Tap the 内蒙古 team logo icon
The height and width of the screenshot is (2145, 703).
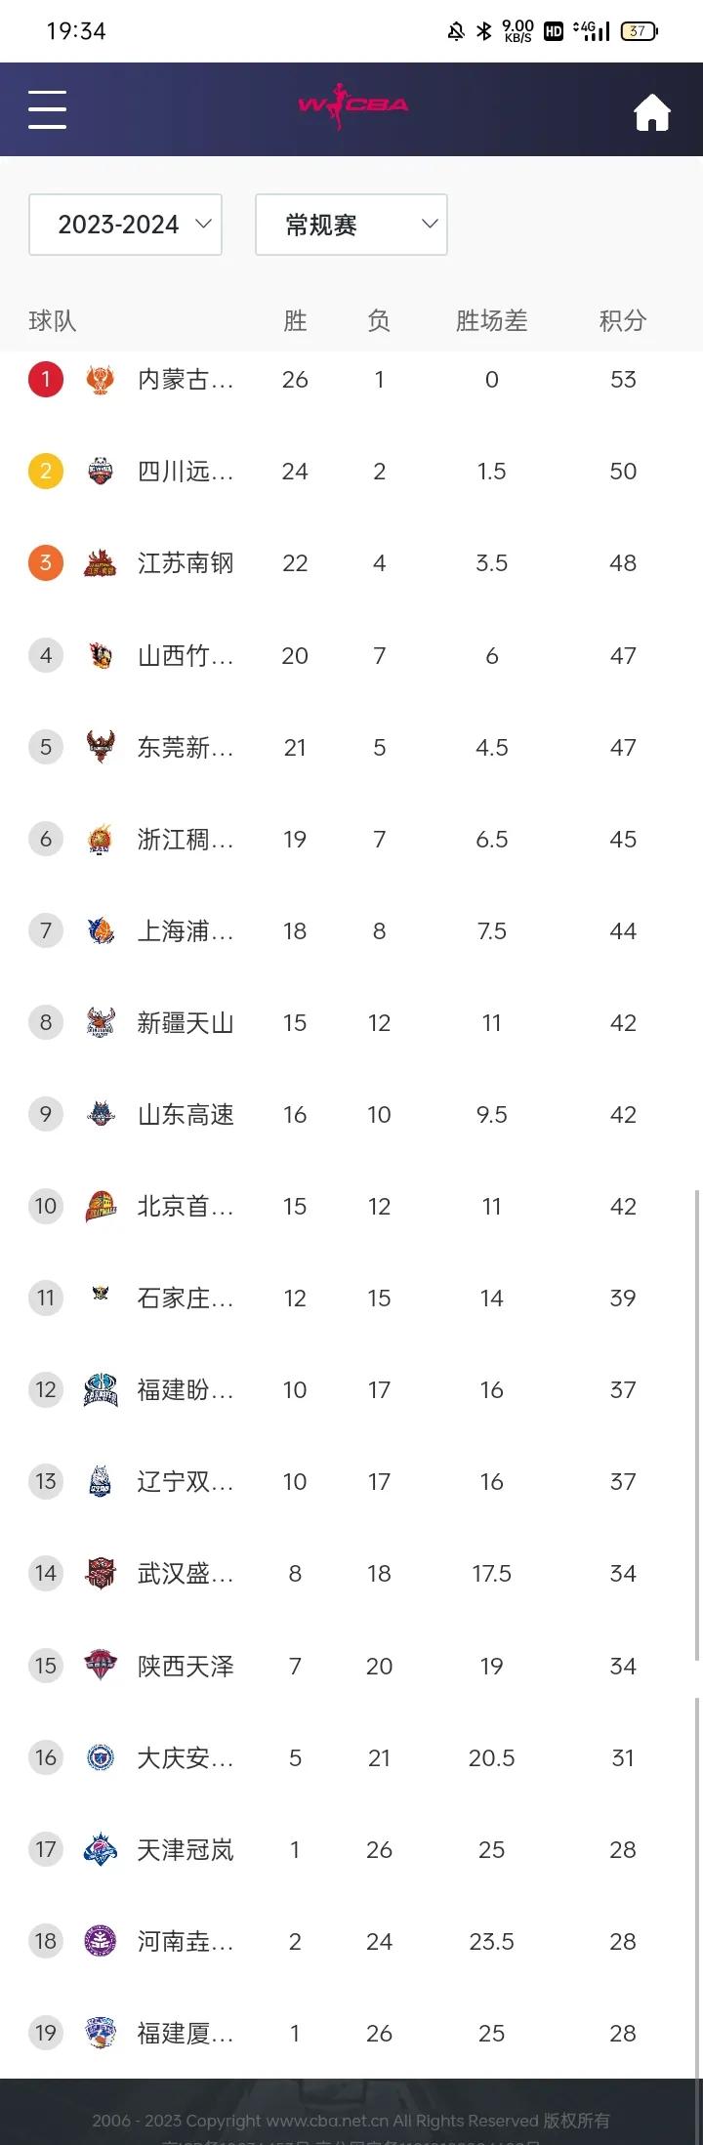(x=100, y=379)
